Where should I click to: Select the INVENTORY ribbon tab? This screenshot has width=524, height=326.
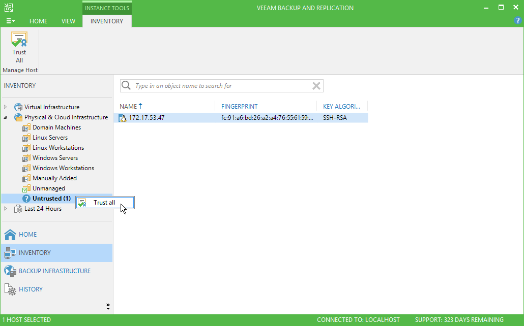(x=107, y=21)
